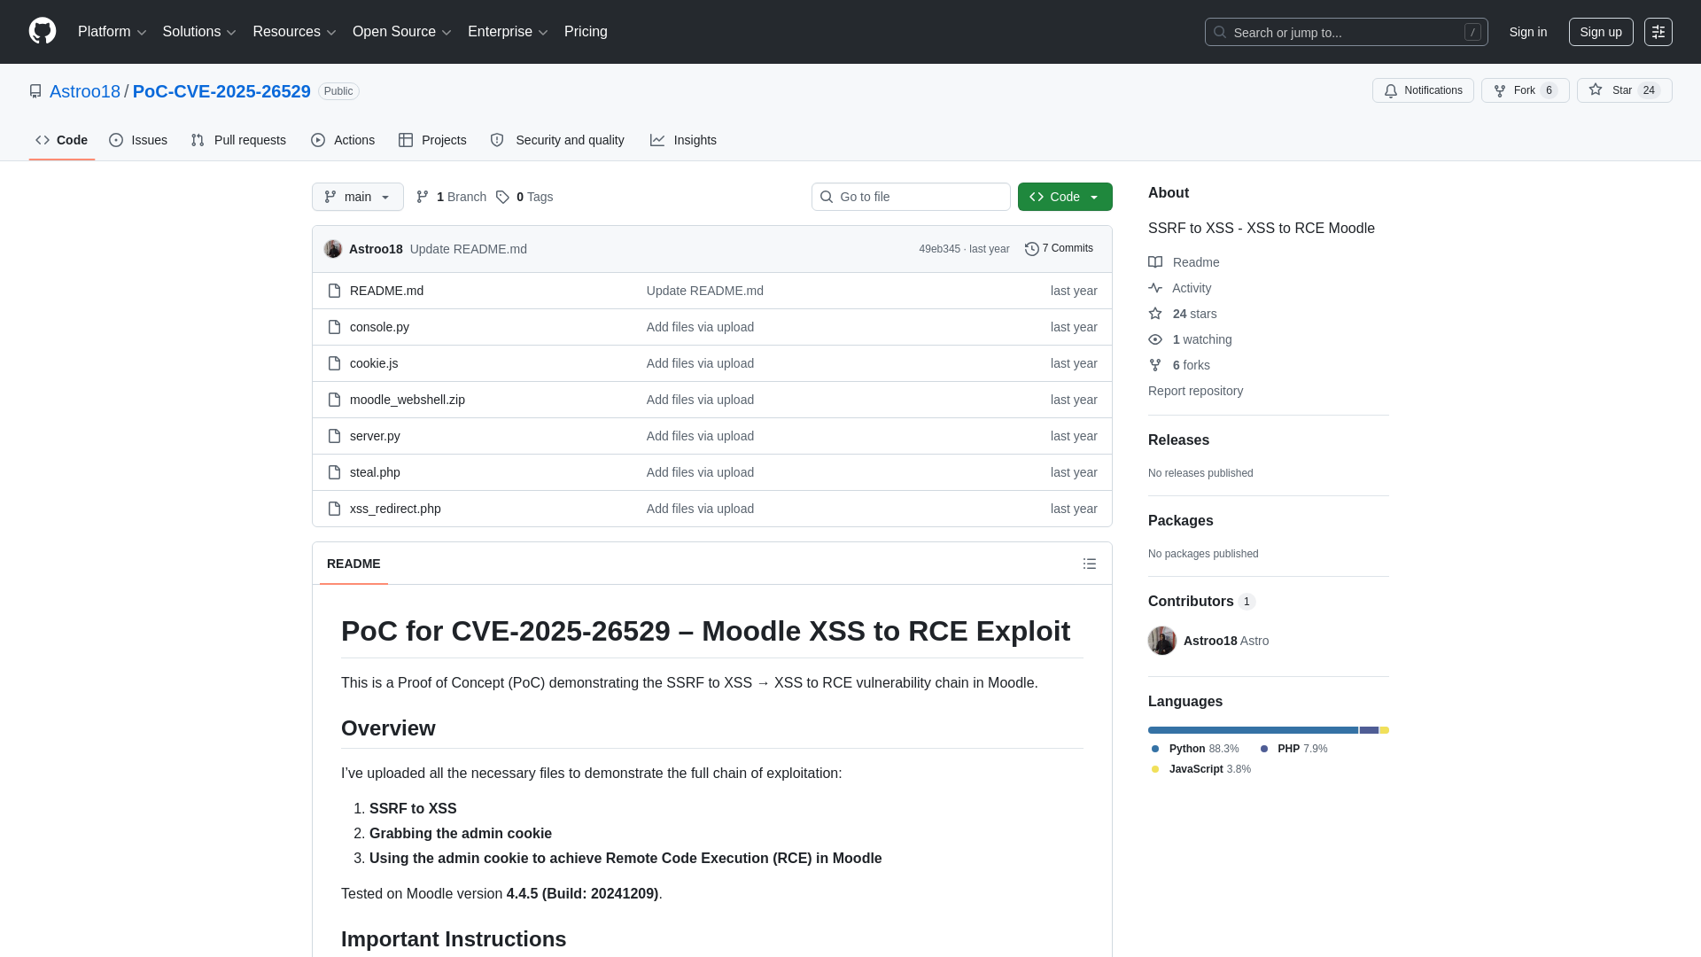Click the file icon beside moodle_webshell.zip
The height and width of the screenshot is (957, 1701).
(x=334, y=400)
